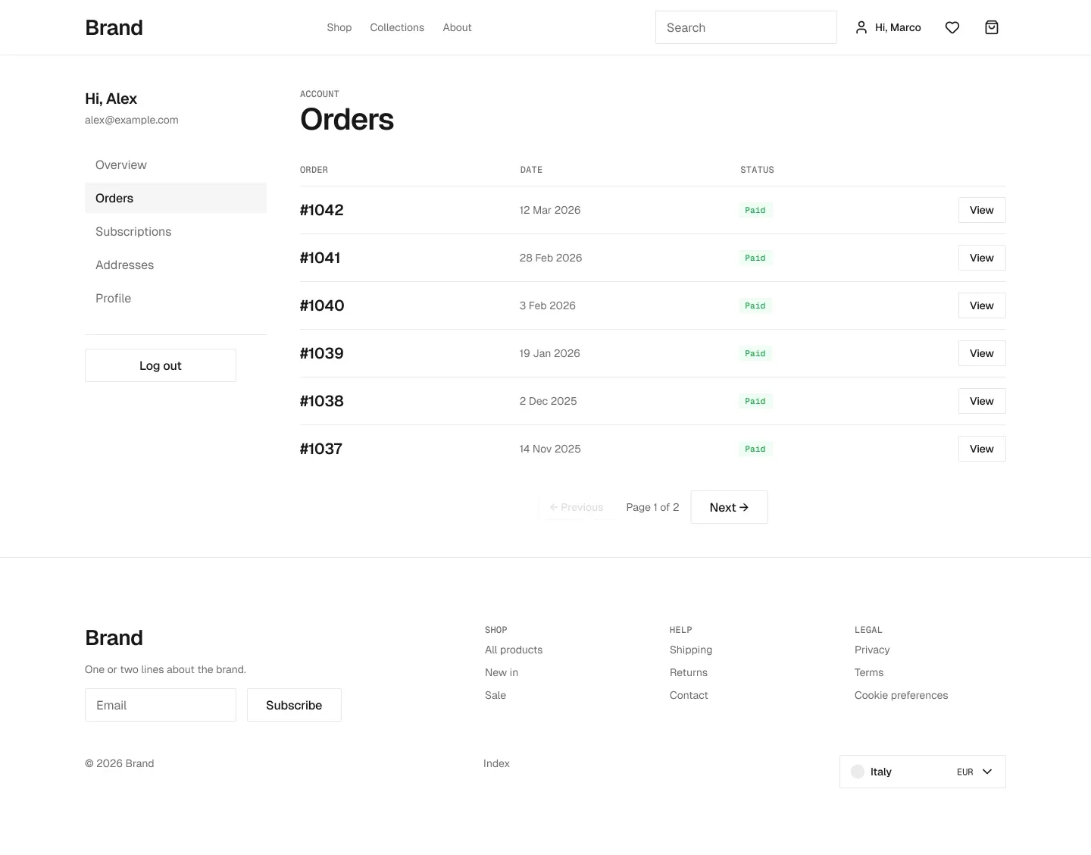The image size is (1091, 855).
Task: Click the Log out button
Action: tap(161, 365)
